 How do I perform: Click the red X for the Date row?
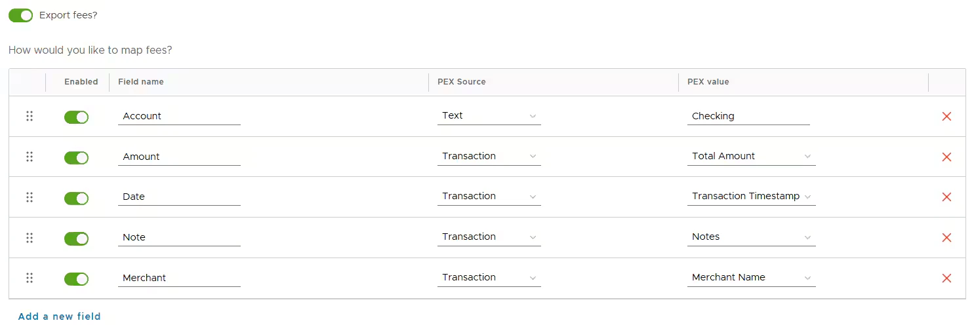click(x=946, y=197)
